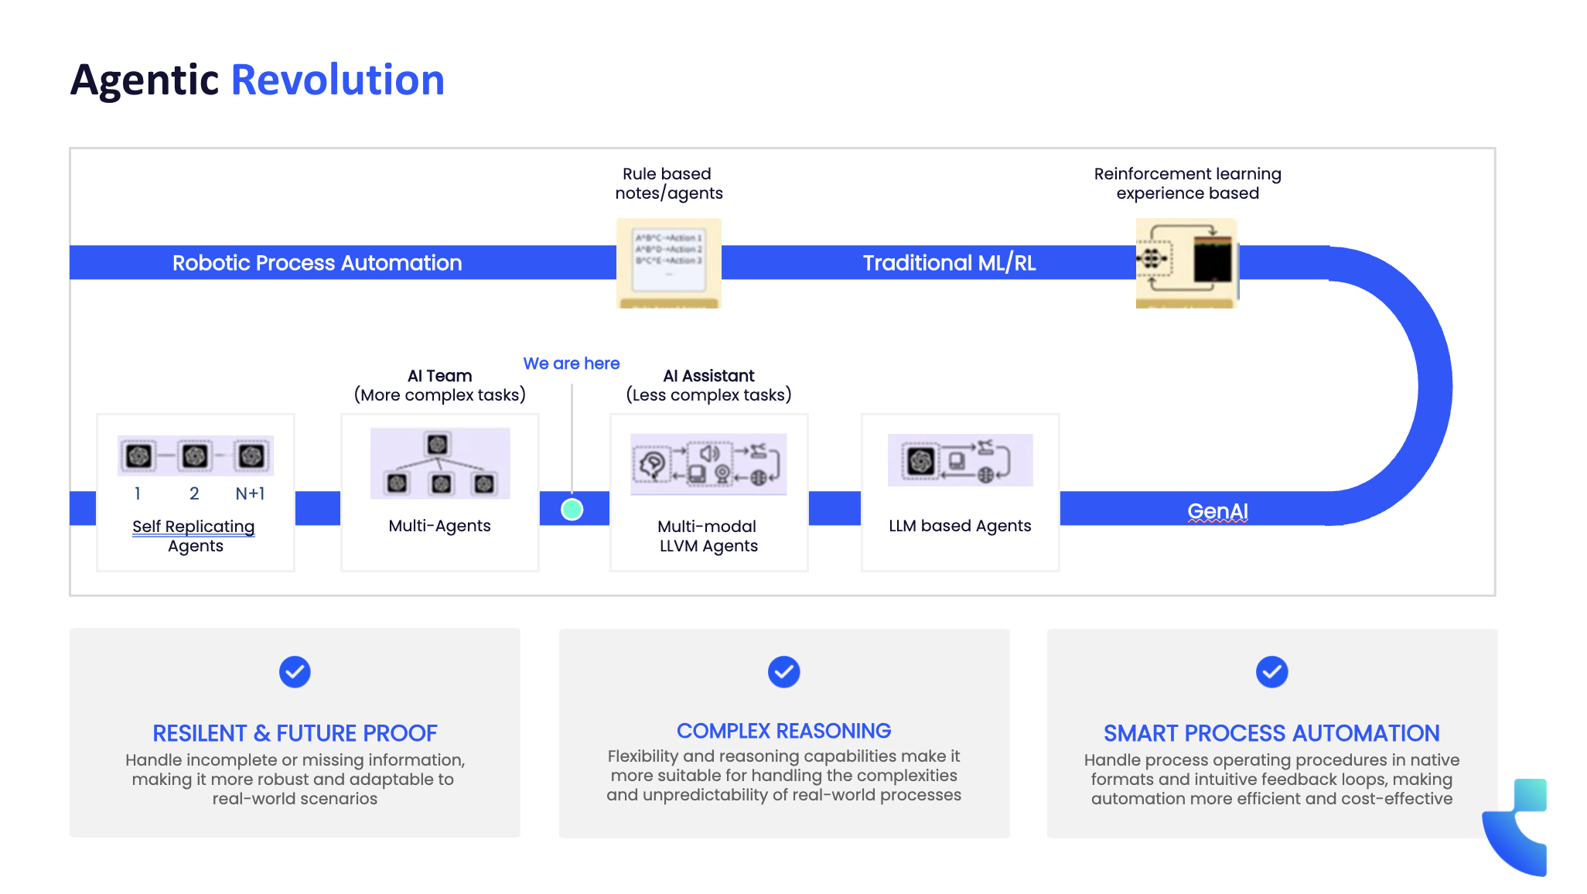The width and height of the screenshot is (1587, 894).
Task: Click the Robotic Process Automation bar
Action: pyautogui.click(x=317, y=263)
